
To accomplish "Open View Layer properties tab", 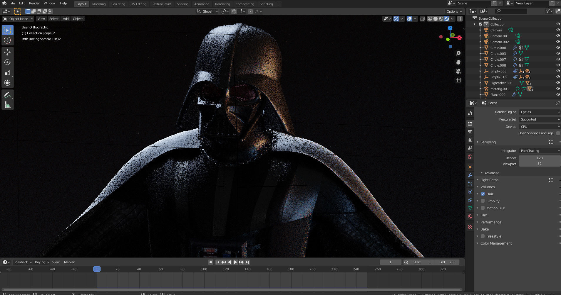I will coord(470,140).
